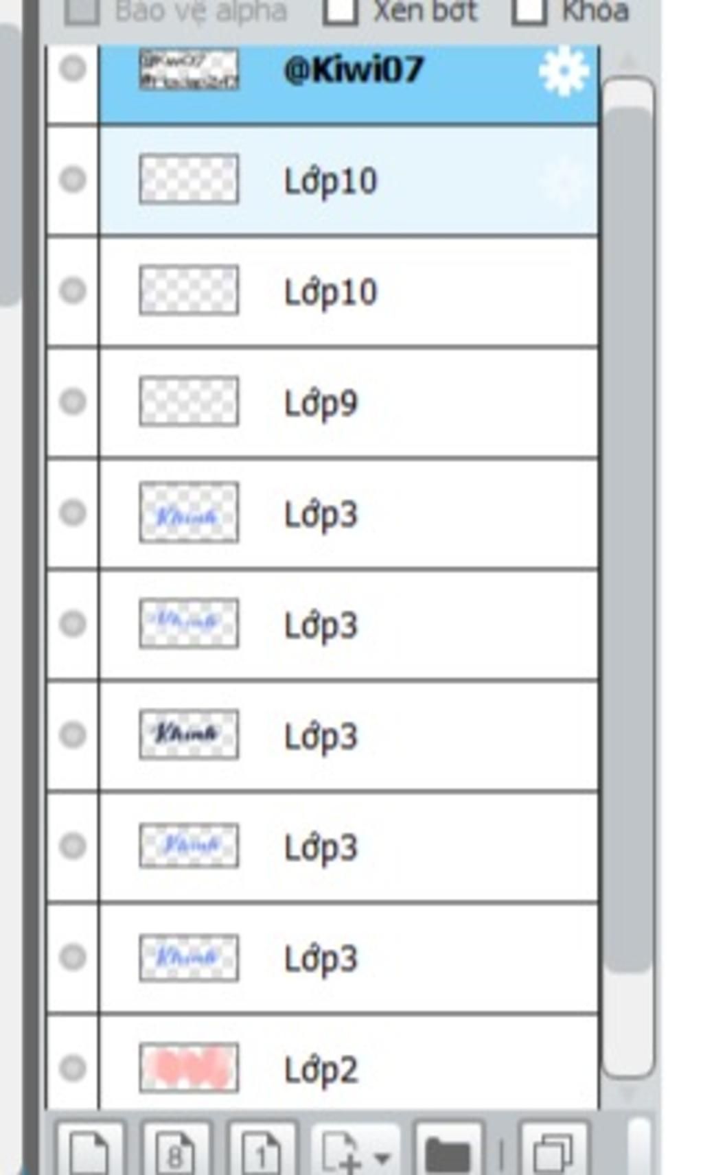The width and height of the screenshot is (703, 1175).
Task: Create a new layer folder
Action: (448, 1149)
